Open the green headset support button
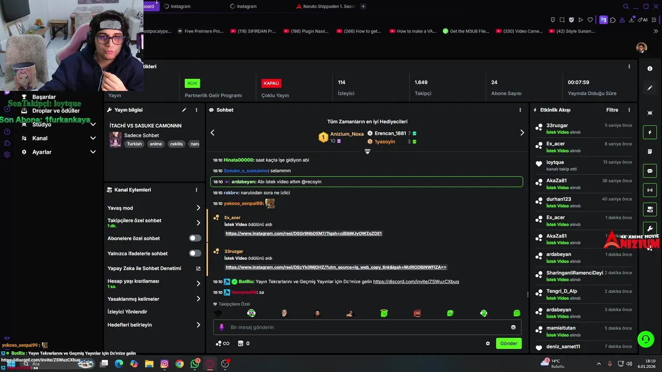 (645, 339)
